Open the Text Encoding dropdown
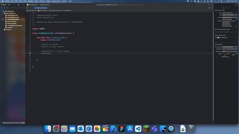 pos(230,47)
